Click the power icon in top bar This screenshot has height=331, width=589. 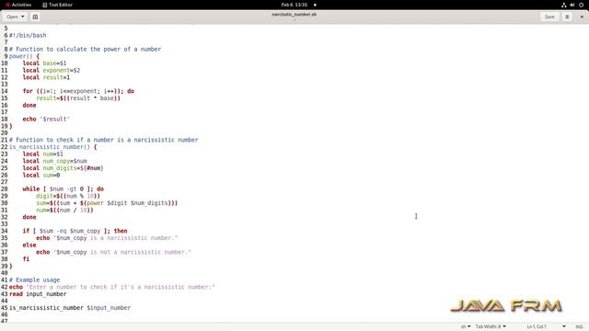pos(581,5)
